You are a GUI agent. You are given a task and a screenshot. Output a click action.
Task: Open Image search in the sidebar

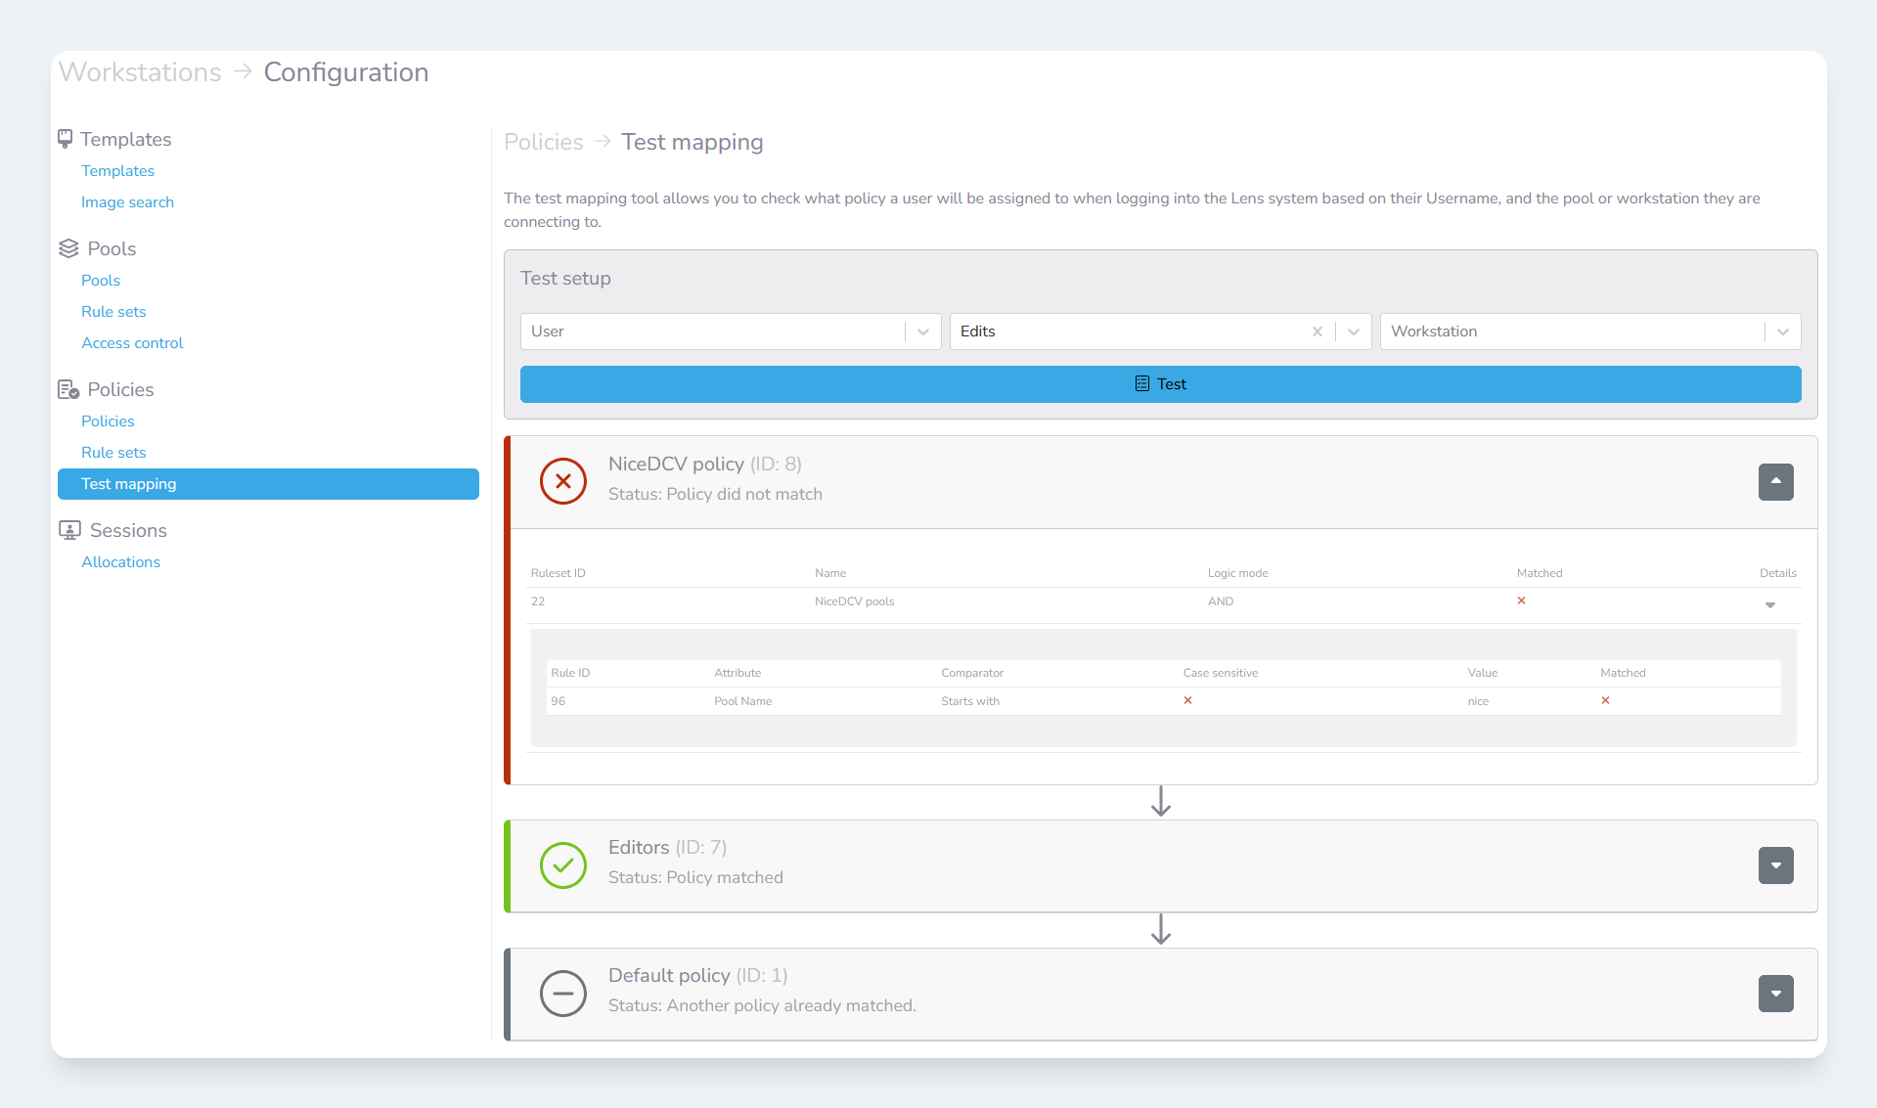click(x=127, y=202)
